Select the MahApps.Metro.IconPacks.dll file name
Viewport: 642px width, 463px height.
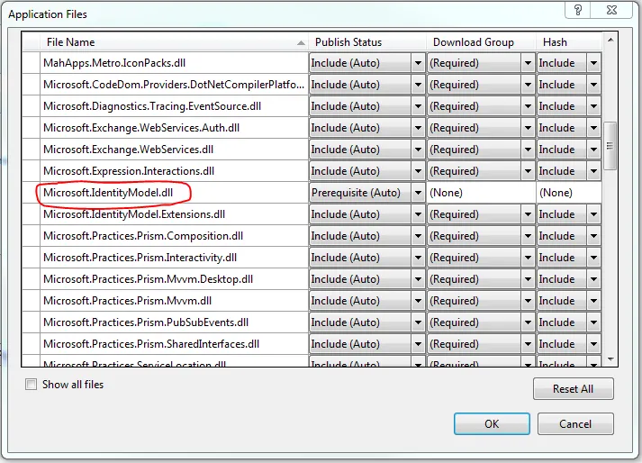click(x=114, y=63)
